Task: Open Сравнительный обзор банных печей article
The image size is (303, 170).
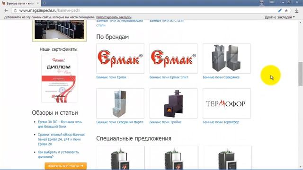Action: [x=61, y=139]
